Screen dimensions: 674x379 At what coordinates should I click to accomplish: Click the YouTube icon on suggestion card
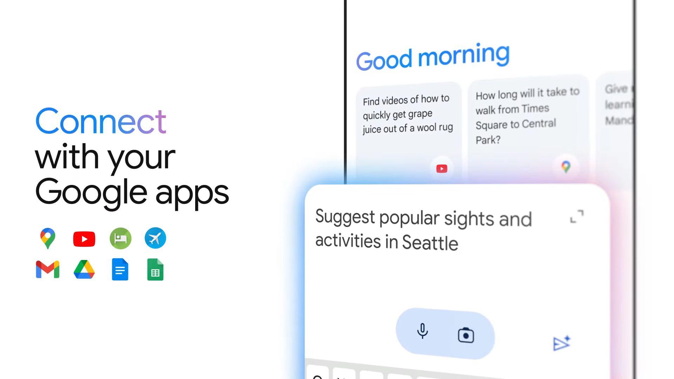441,167
